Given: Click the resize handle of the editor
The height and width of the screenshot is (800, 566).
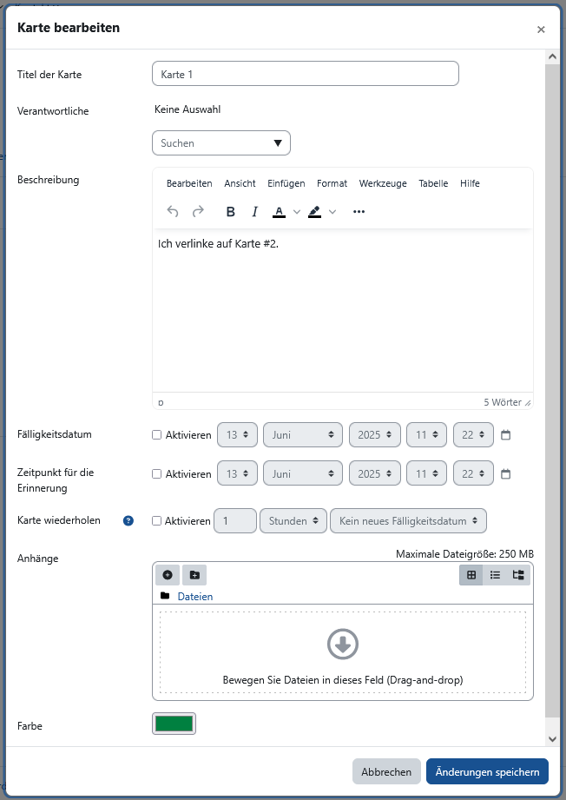Looking at the screenshot, I should coord(529,403).
